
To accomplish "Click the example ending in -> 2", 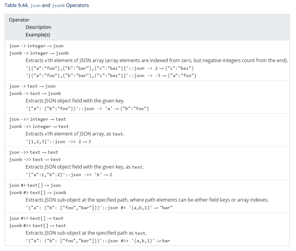I will [110, 68].
